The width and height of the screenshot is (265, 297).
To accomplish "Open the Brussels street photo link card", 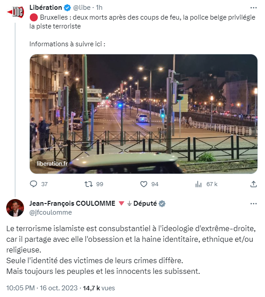I will pyautogui.click(x=144, y=114).
